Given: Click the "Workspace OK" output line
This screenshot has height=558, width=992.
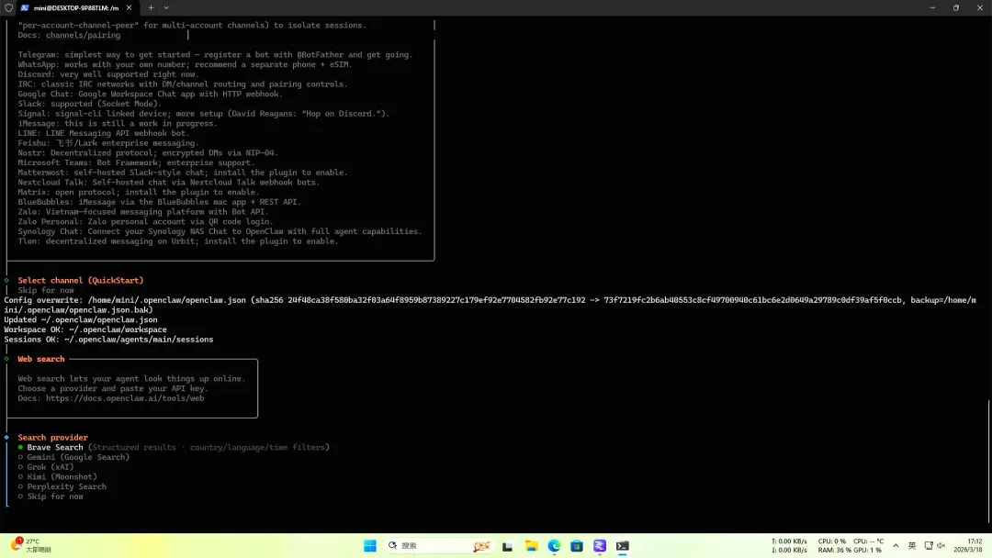Looking at the screenshot, I should [x=85, y=329].
